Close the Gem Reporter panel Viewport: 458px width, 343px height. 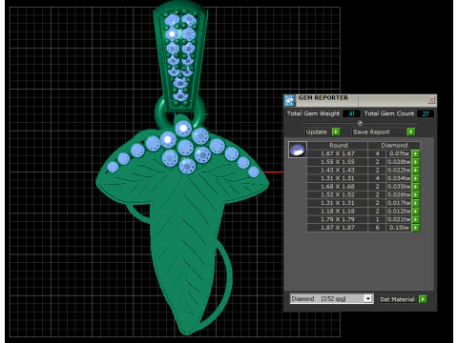[x=431, y=100]
